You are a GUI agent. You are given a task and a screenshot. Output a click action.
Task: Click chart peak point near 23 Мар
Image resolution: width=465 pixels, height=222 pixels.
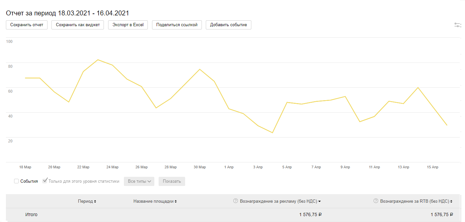98,60
